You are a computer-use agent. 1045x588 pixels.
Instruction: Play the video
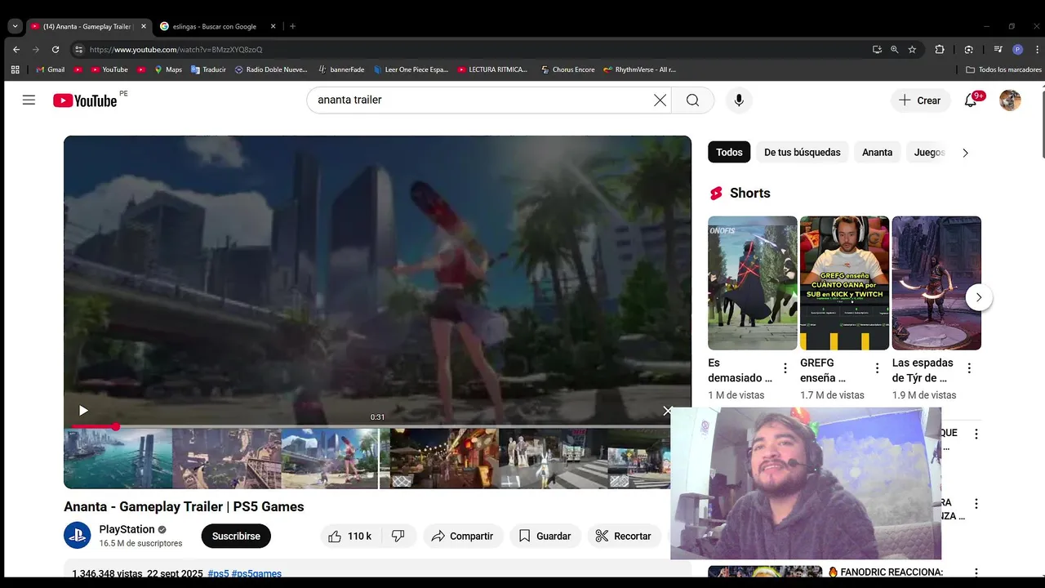coord(83,411)
